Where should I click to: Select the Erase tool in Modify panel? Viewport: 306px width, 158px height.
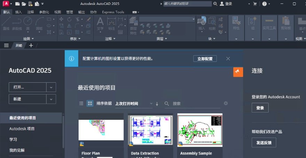click(89, 19)
